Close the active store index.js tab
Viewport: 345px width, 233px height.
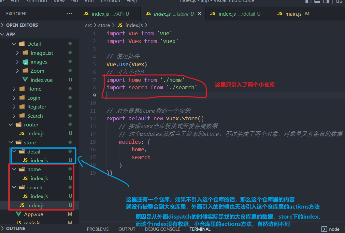[200, 14]
